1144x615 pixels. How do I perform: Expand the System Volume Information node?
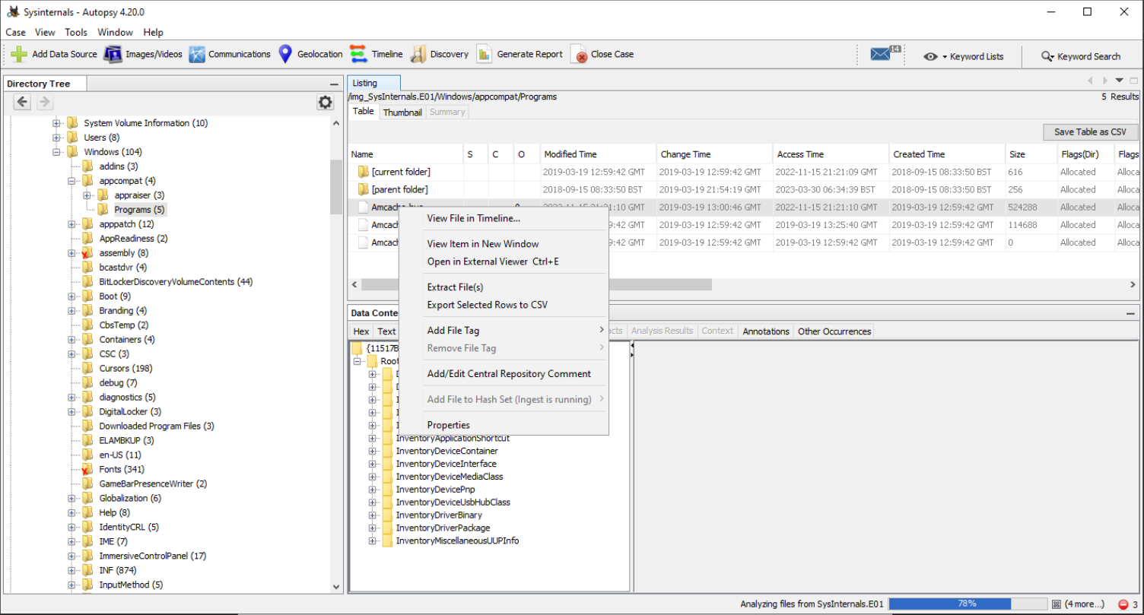pos(56,123)
